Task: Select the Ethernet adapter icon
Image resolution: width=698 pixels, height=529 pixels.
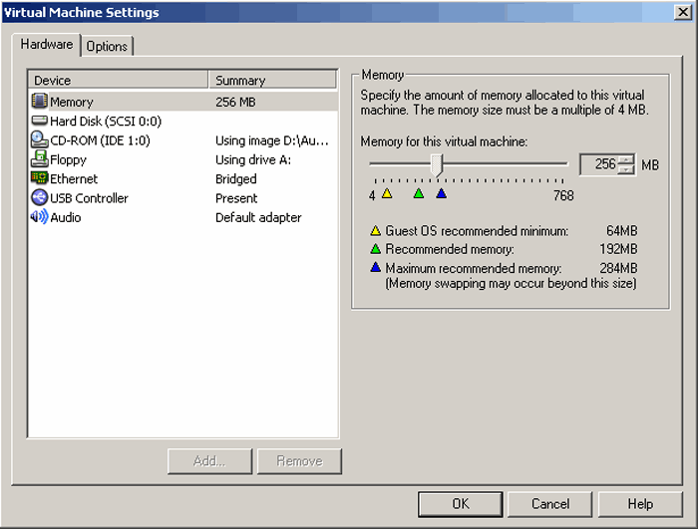Action: [40, 179]
